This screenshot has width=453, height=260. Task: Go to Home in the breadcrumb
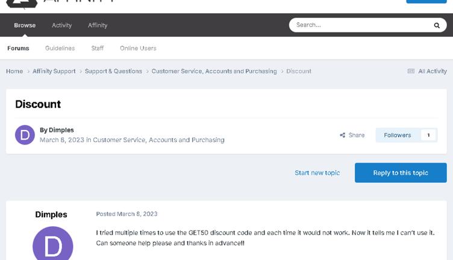(x=14, y=71)
